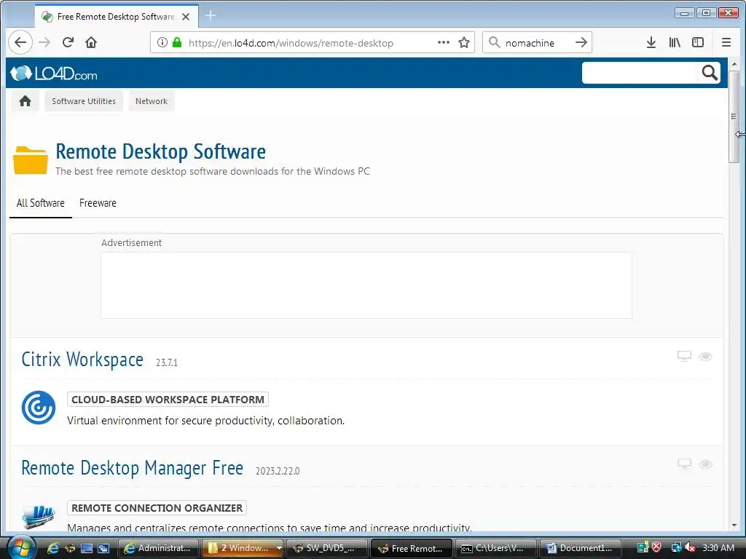746x559 pixels.
Task: Submit the nomachine search with arrow
Action: [x=581, y=43]
